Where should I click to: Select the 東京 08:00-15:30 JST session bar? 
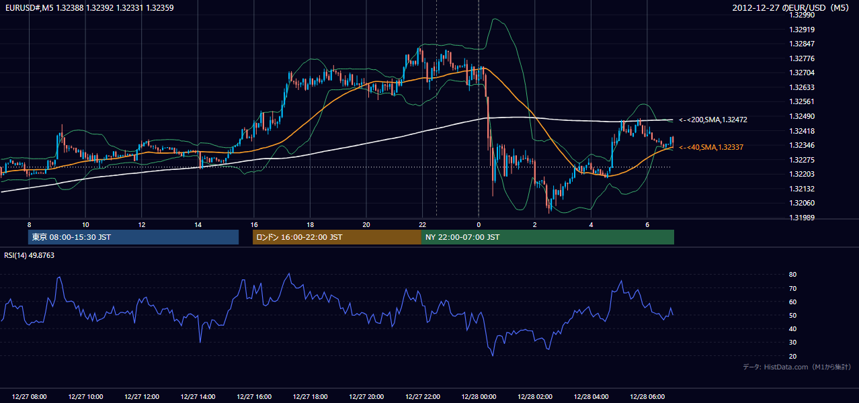[133, 237]
